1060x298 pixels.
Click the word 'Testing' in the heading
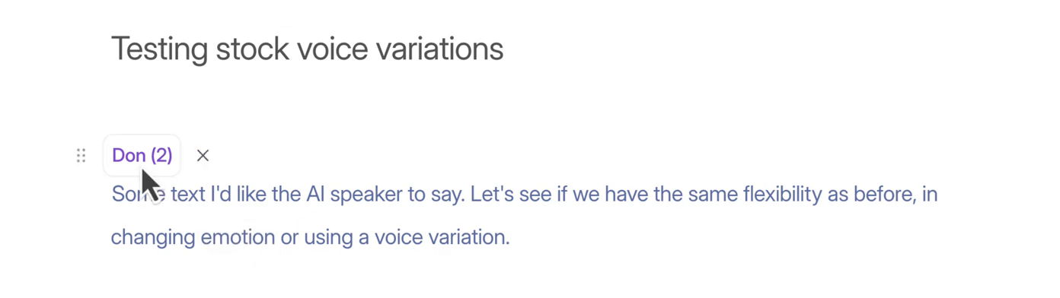point(160,49)
